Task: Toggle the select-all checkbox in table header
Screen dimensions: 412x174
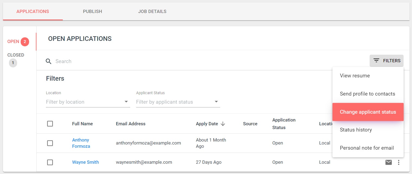Action: [x=50, y=124]
